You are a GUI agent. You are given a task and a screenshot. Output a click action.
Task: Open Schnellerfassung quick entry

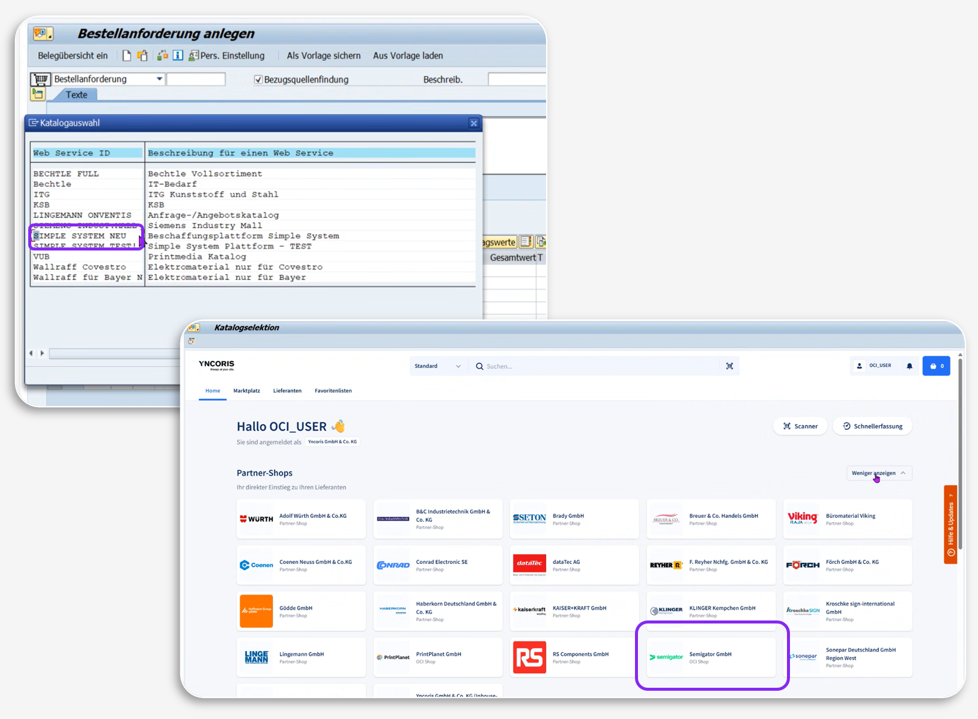click(872, 426)
